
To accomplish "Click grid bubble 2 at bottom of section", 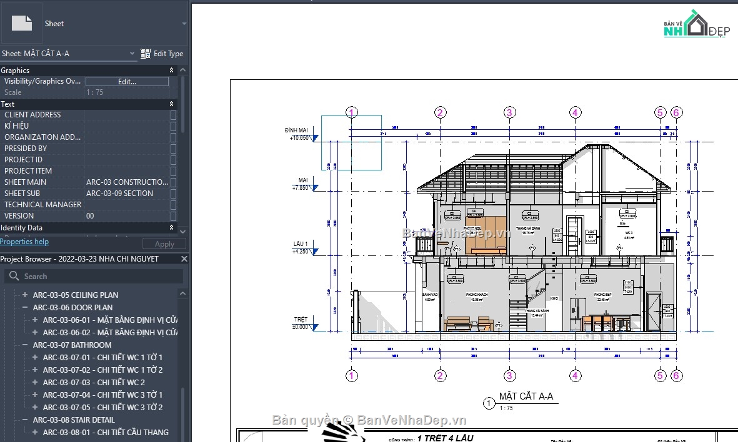I will click(x=440, y=376).
